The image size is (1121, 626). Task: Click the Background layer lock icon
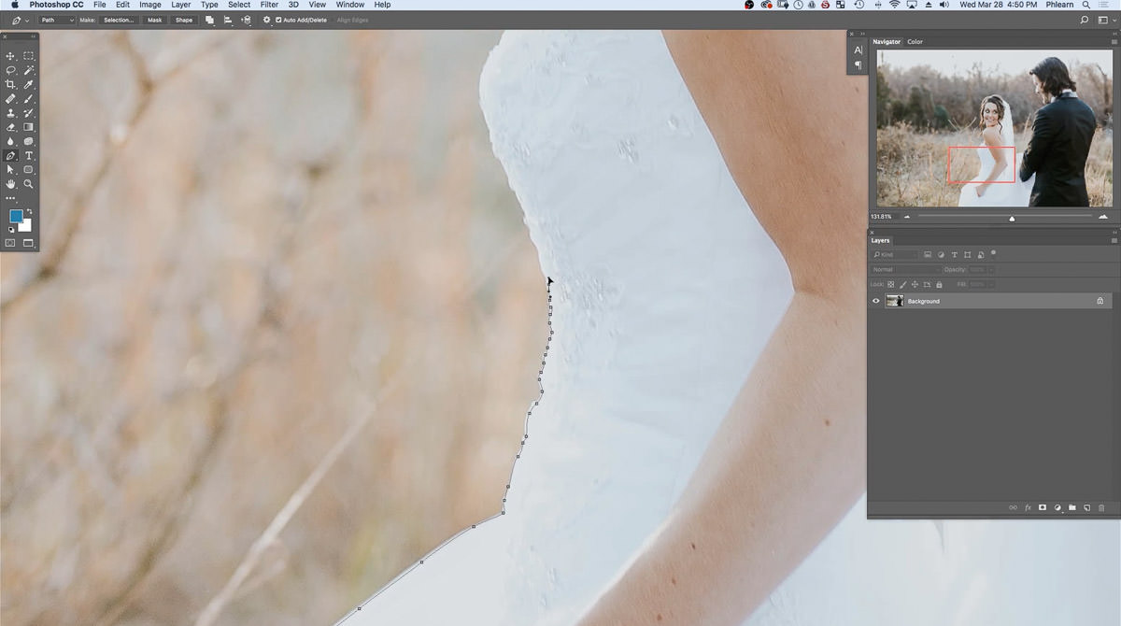pyautogui.click(x=1100, y=301)
